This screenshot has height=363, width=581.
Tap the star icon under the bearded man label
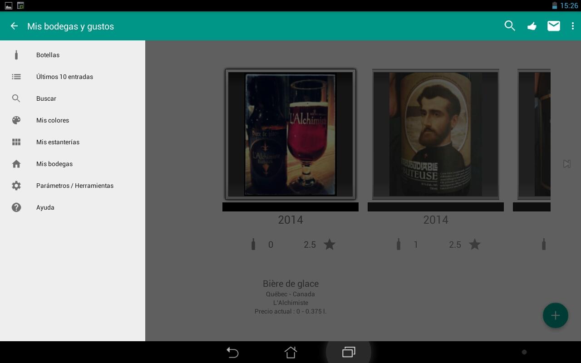[475, 245]
